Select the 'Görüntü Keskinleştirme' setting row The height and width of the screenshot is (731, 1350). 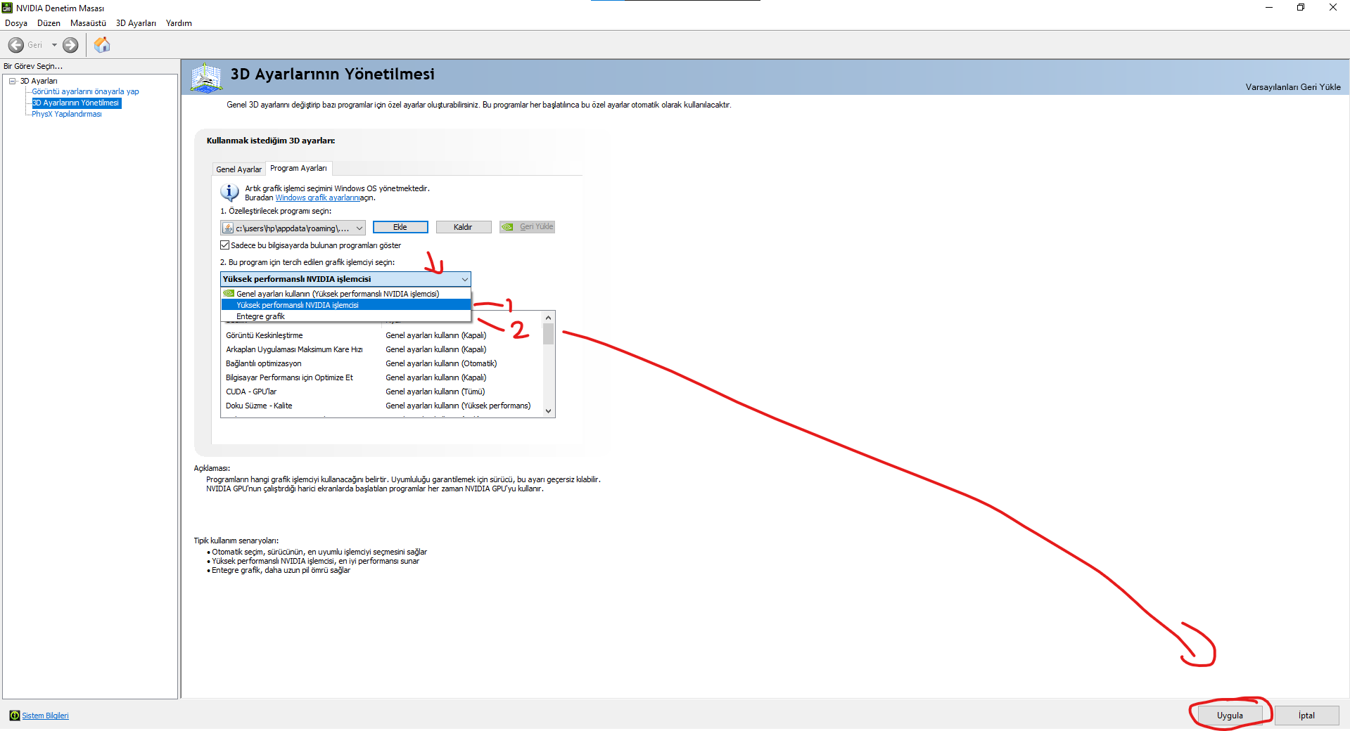tap(381, 335)
